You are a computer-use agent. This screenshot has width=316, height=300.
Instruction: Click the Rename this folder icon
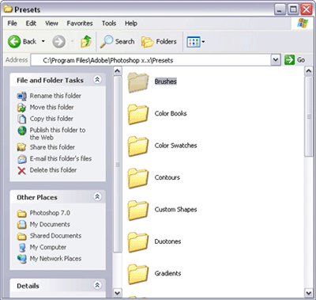click(x=21, y=96)
